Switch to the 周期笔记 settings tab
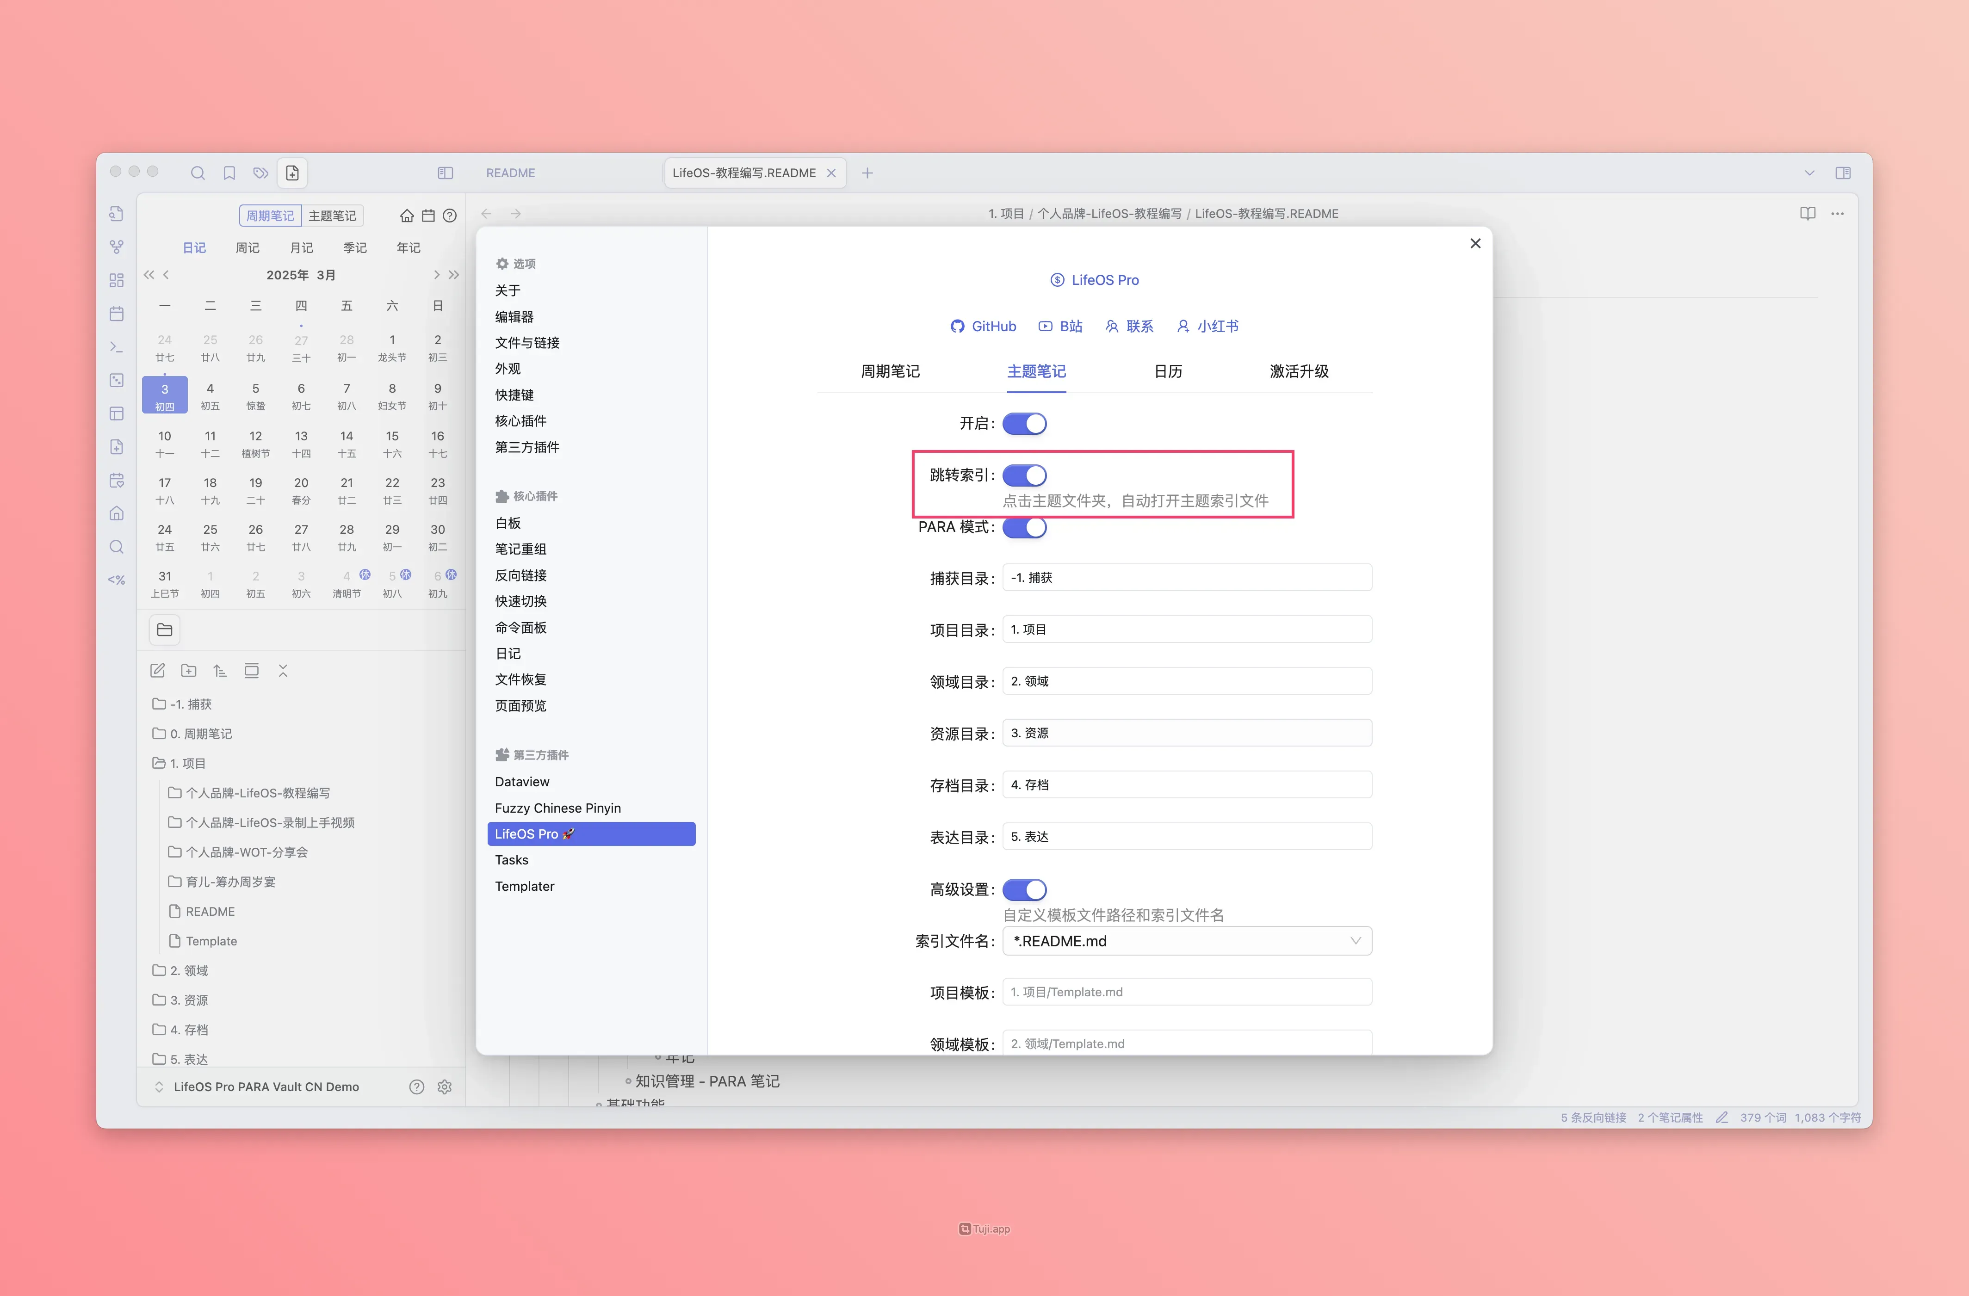Image resolution: width=1969 pixels, height=1296 pixels. 890,371
